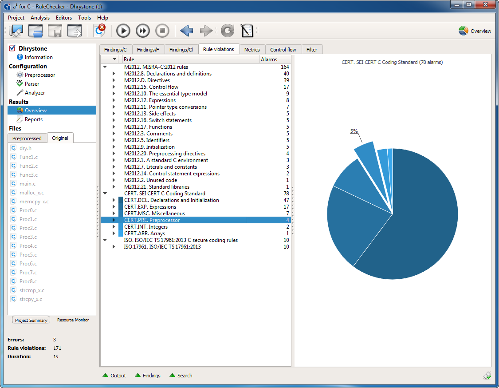Show the Findings panel at the bottom

[148, 376]
